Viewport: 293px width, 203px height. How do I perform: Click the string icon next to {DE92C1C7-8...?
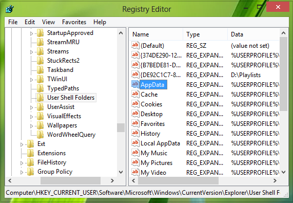click(x=135, y=75)
